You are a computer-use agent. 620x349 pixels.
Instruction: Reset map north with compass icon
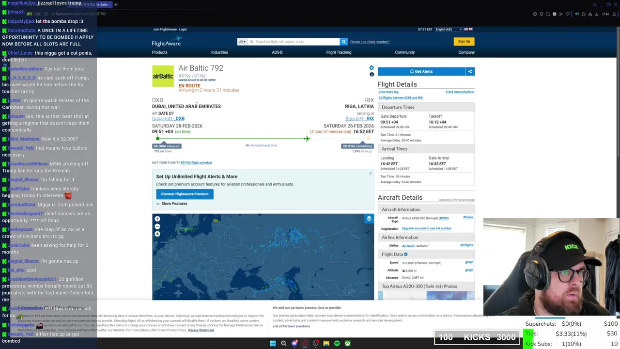pyautogui.click(x=157, y=234)
